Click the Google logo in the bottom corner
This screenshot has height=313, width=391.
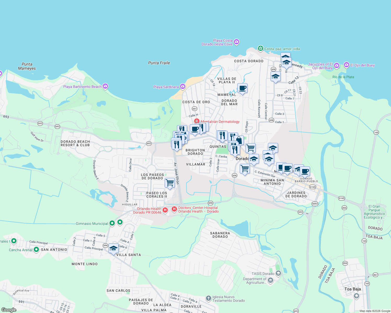pyautogui.click(x=10, y=310)
